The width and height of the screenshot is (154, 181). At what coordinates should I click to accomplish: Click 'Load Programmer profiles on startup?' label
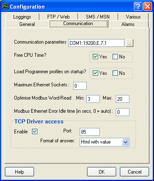point(50,72)
